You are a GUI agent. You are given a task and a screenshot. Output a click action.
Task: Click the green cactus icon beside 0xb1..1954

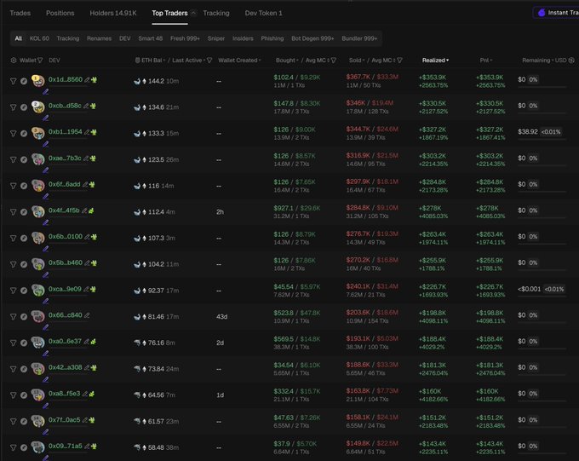[94, 132]
